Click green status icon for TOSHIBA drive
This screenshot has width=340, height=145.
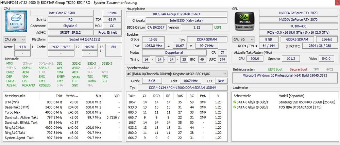(x=235, y=107)
